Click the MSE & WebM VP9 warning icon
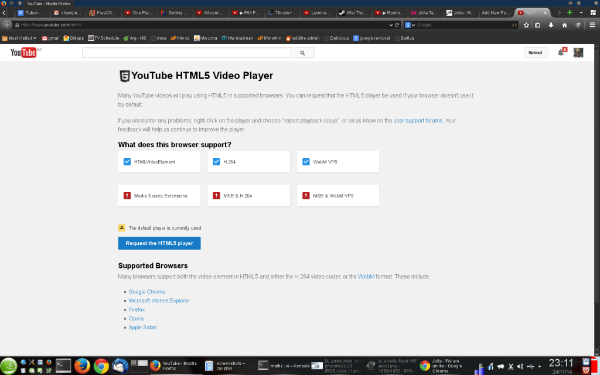This screenshot has height=375, width=600. pyautogui.click(x=306, y=196)
